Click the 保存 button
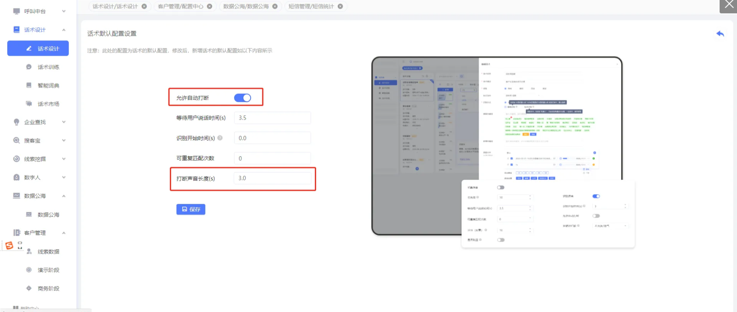This screenshot has width=737, height=312. (191, 209)
